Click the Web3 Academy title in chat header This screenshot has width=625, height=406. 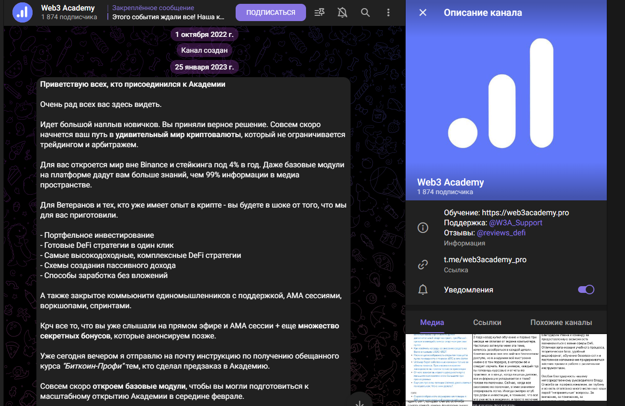tap(68, 8)
